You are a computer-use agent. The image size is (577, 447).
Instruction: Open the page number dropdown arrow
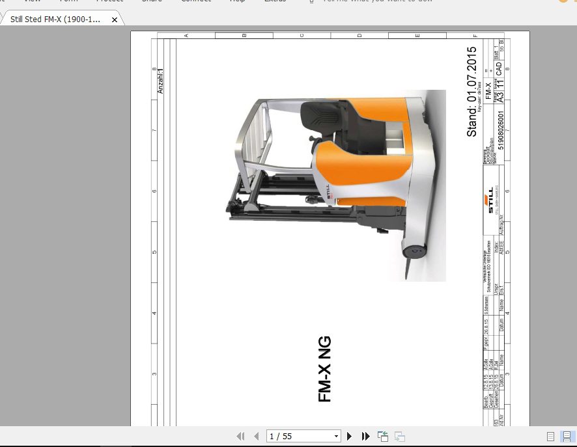pyautogui.click(x=336, y=437)
